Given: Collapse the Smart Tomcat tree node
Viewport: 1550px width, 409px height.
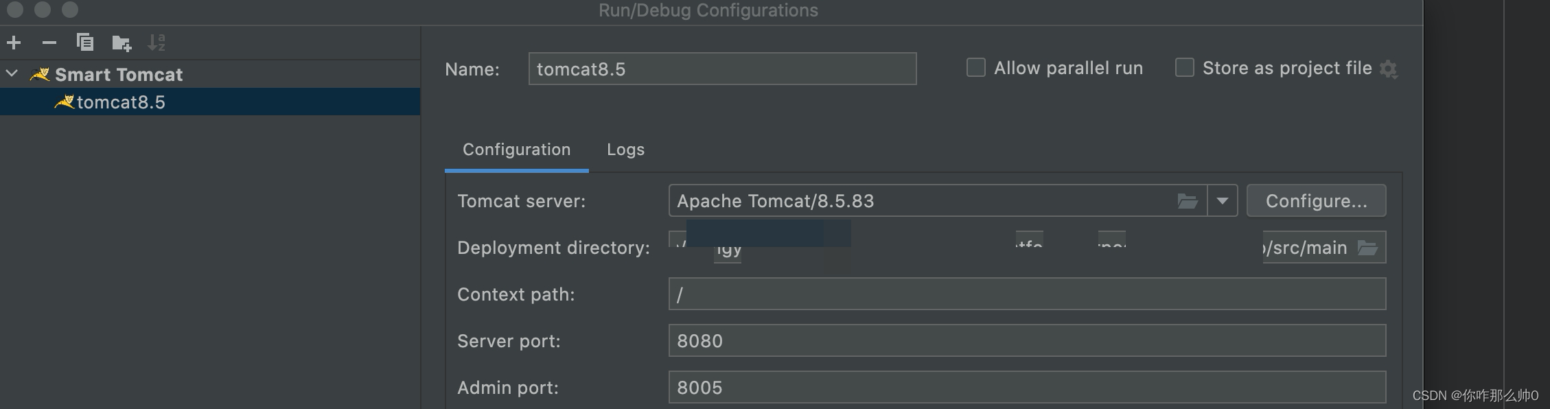Looking at the screenshot, I should tap(12, 73).
